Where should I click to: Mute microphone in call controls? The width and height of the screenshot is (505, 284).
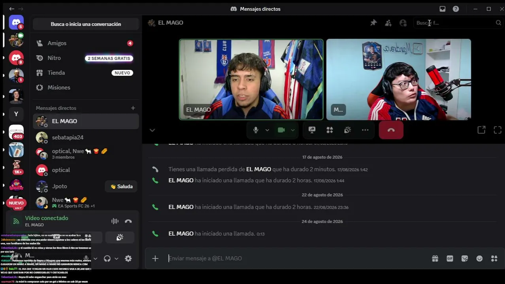tap(256, 130)
